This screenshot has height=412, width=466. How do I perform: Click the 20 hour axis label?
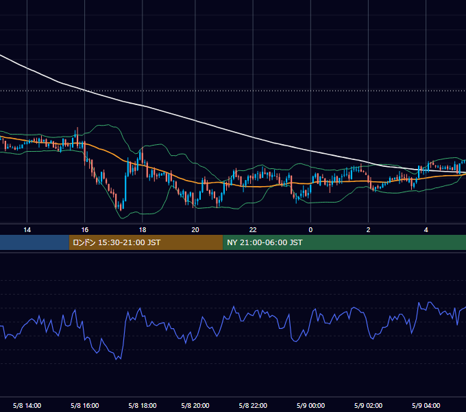point(195,230)
